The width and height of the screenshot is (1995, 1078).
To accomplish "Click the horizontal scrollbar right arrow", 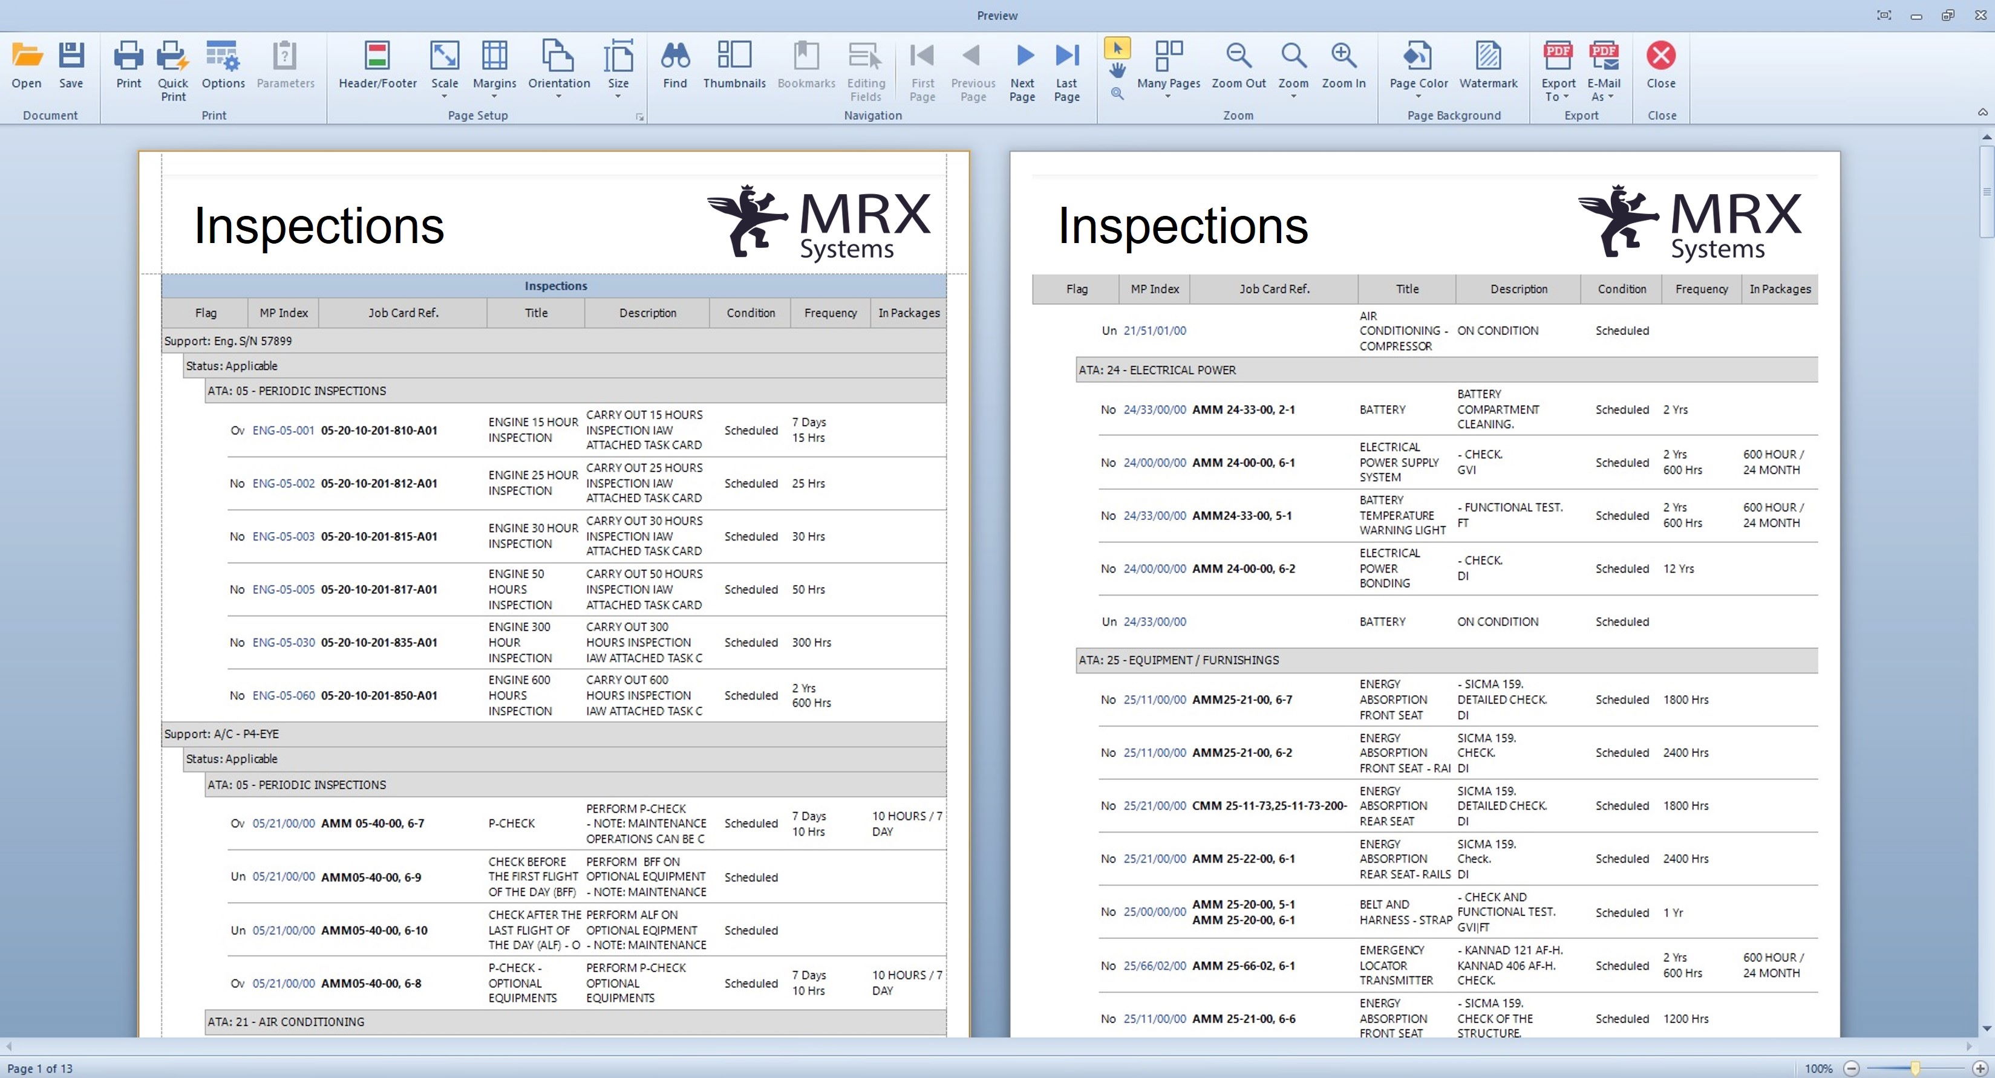I will click(x=1968, y=1047).
